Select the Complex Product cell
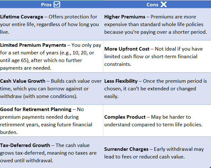 pyautogui.click(x=157, y=121)
